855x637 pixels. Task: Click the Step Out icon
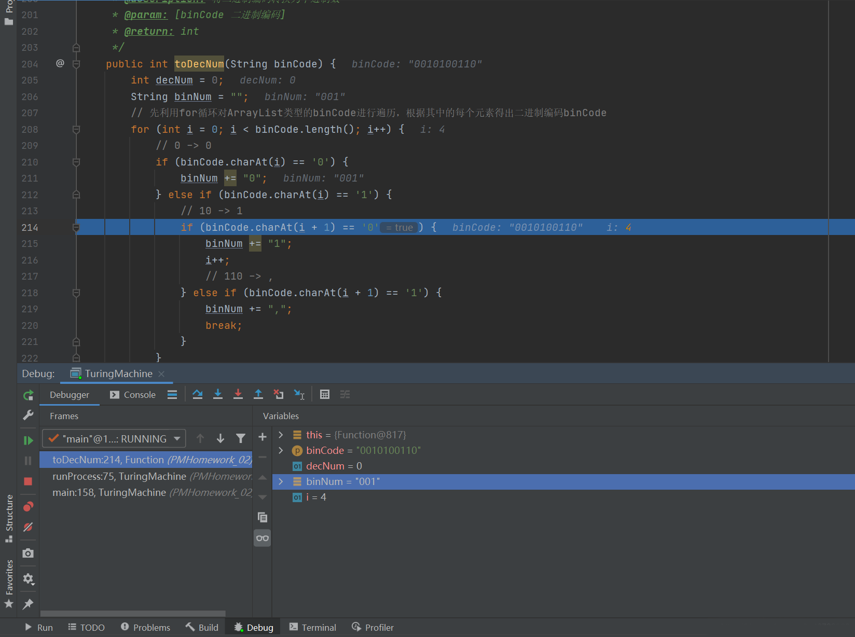coord(258,394)
